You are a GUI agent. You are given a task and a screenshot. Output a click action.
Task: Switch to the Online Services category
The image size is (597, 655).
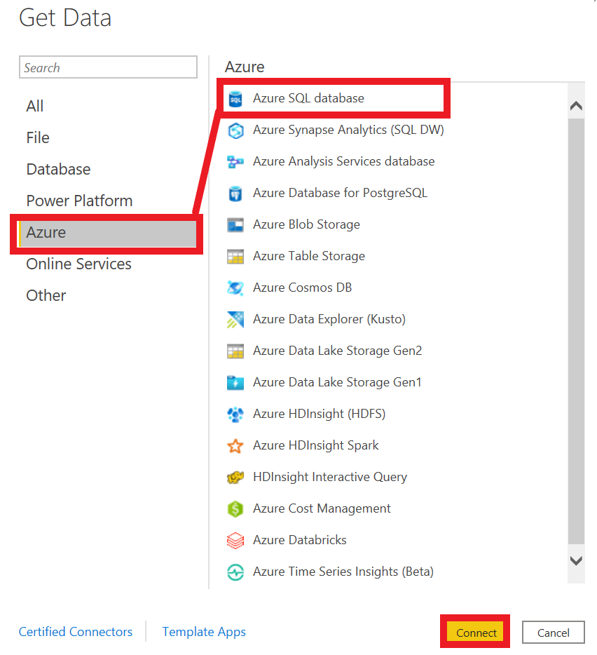coord(78,264)
